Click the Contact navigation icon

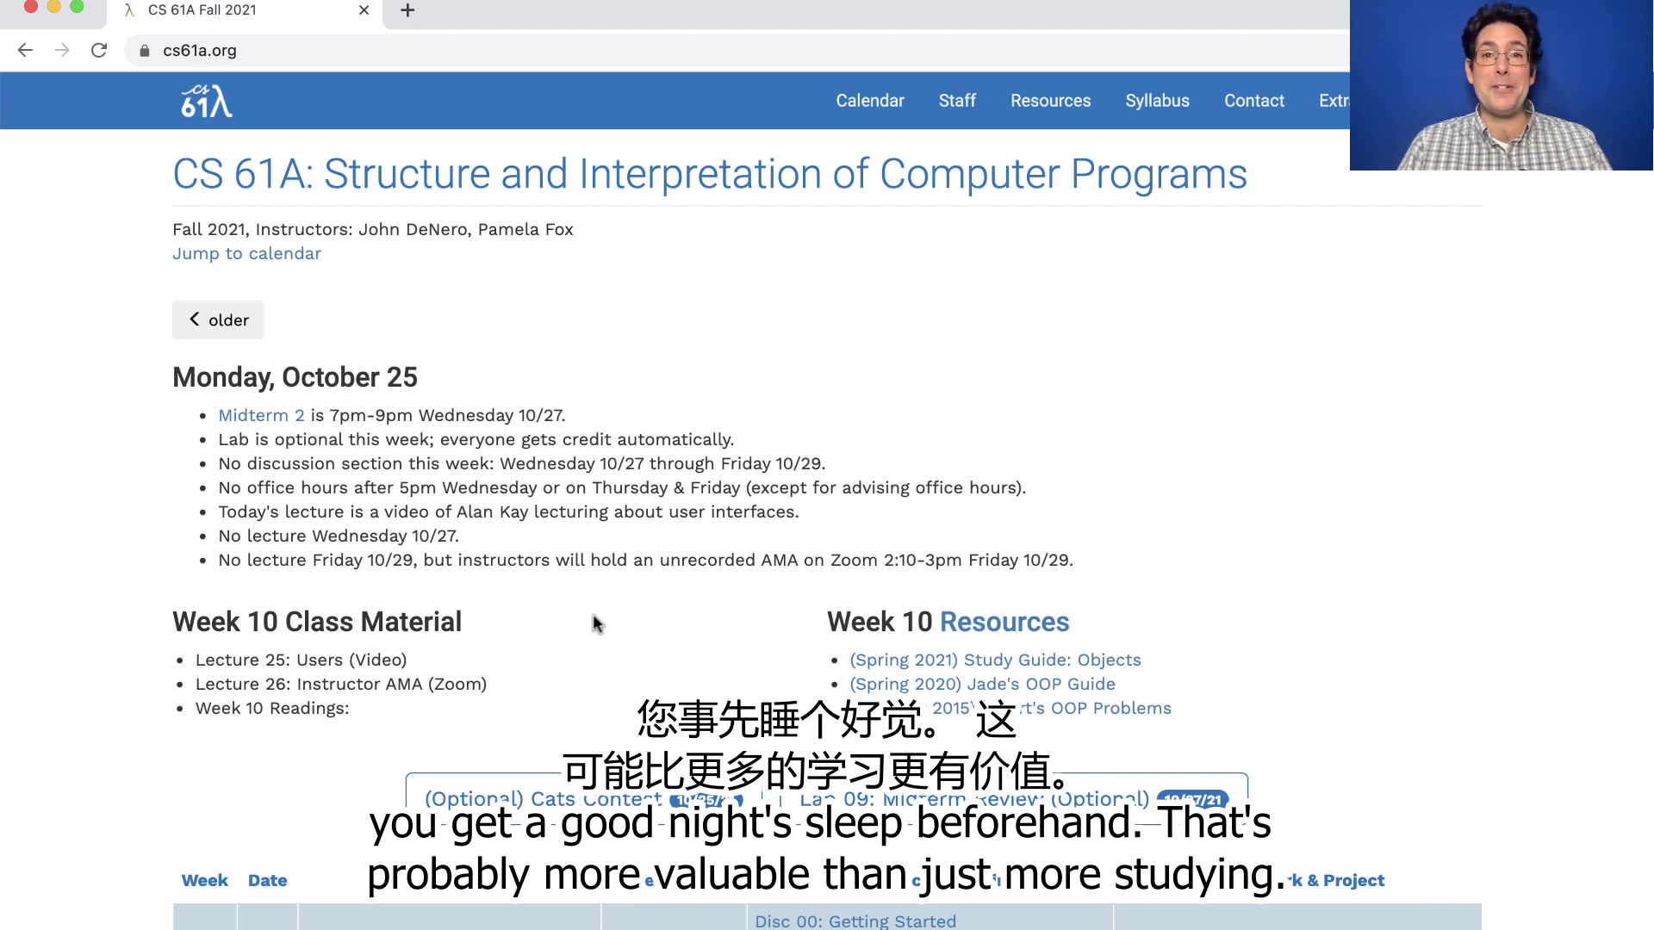point(1254,100)
